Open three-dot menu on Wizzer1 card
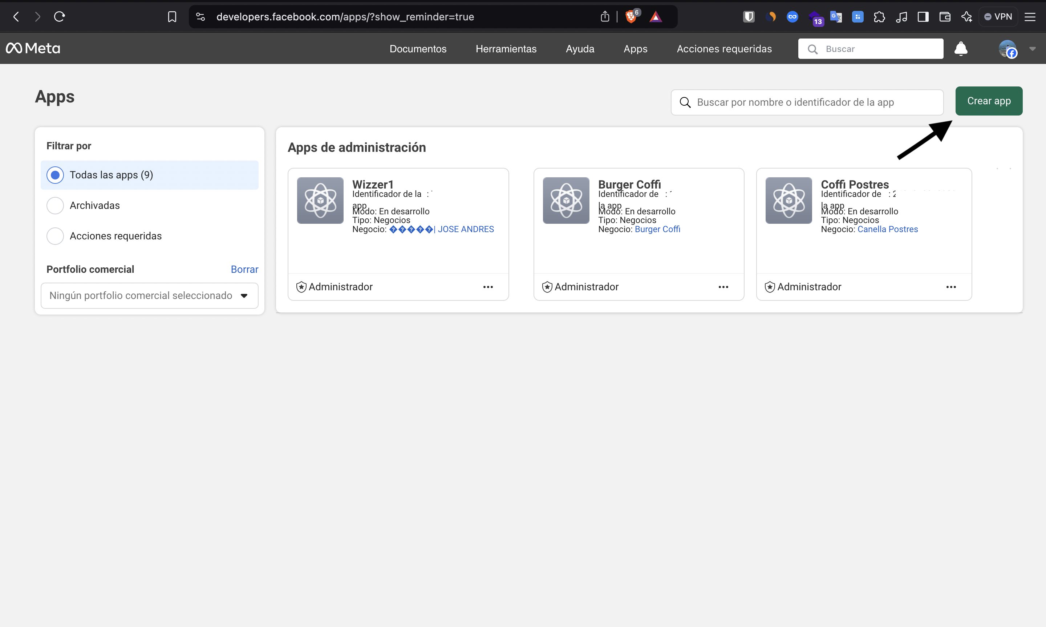 [488, 287]
